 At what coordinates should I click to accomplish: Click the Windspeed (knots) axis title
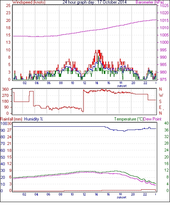point(29,2)
